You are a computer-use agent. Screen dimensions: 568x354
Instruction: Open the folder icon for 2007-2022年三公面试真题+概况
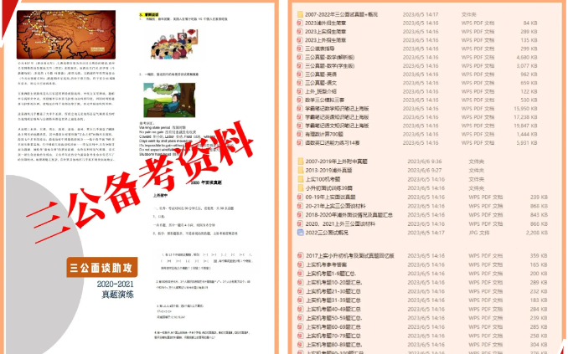(x=300, y=14)
